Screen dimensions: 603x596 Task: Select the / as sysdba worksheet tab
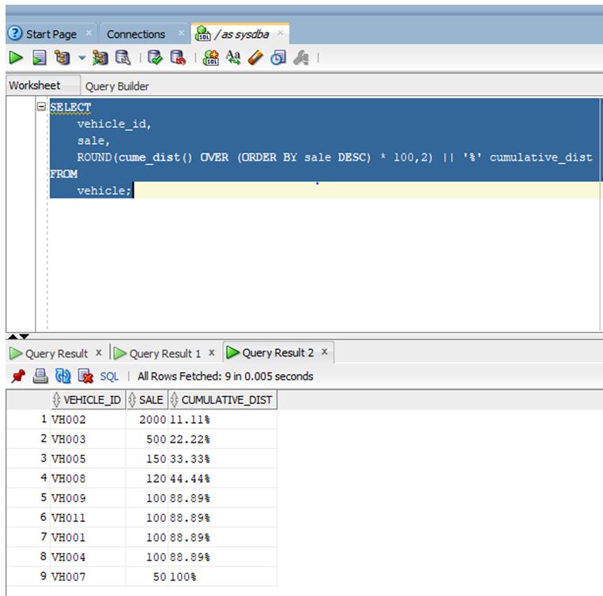coord(242,34)
